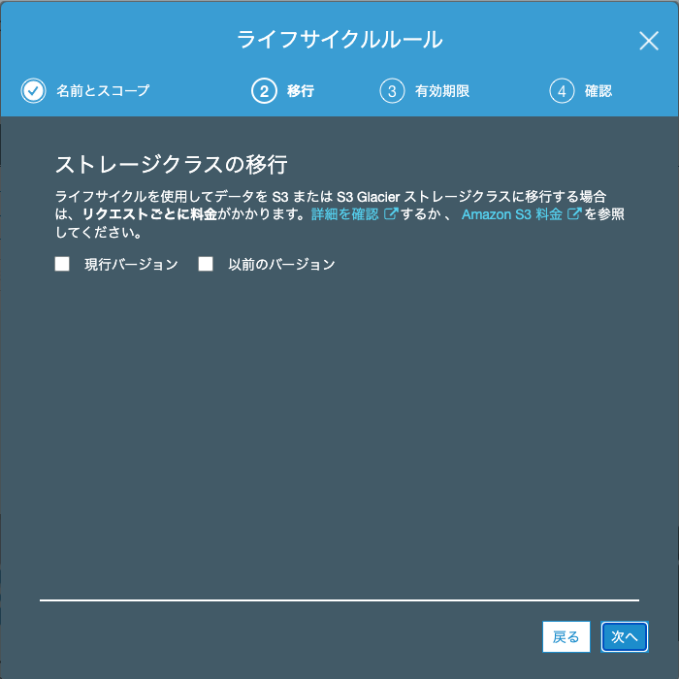This screenshot has height=679, width=679.
Task: Click the 次へ button
Action: tap(624, 636)
